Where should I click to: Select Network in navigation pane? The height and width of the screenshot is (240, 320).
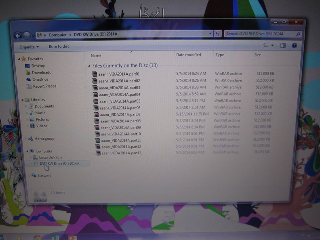click(44, 175)
